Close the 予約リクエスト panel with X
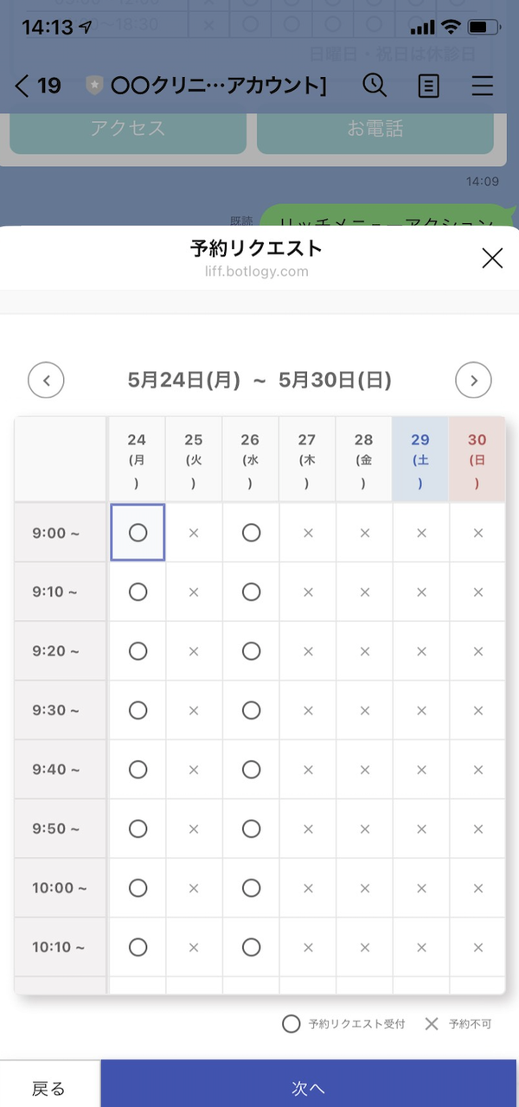Screen dimensions: 519x1107 (x=492, y=258)
